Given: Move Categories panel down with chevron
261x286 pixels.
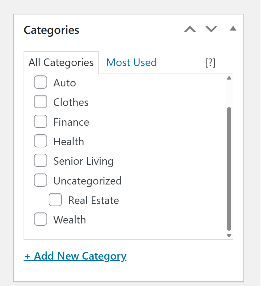Looking at the screenshot, I should tap(211, 29).
